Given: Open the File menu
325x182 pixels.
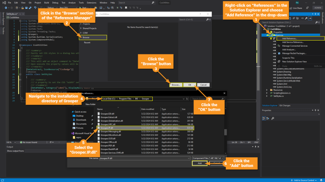Looking at the screenshot, I should click(9, 3).
